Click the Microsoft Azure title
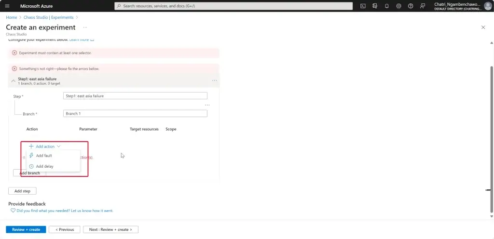 tap(37, 6)
